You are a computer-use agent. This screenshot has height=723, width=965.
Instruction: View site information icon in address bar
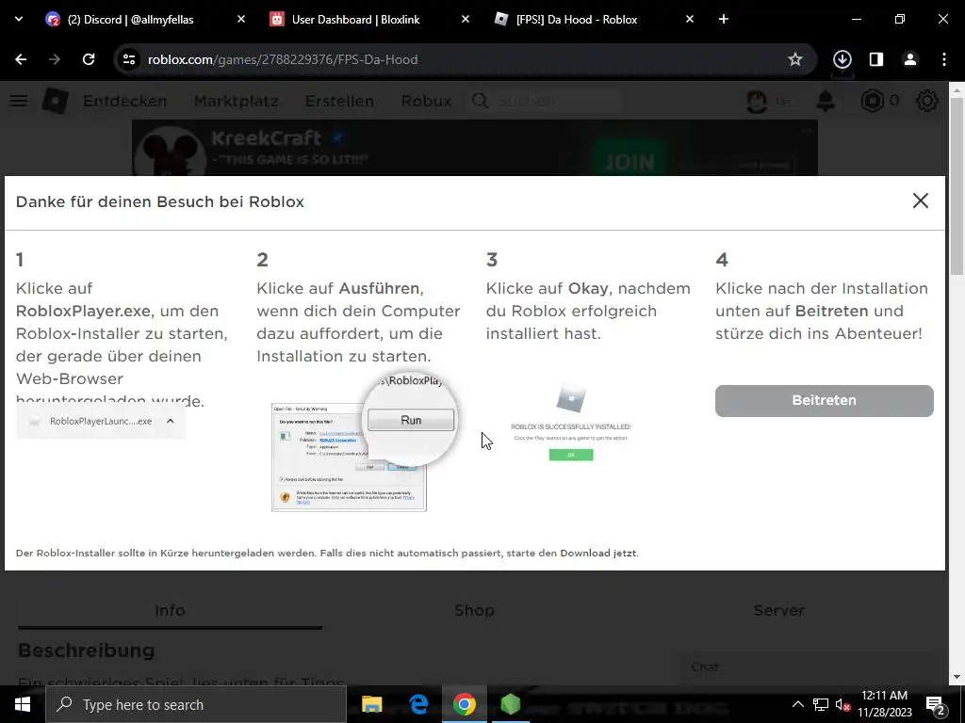129,59
